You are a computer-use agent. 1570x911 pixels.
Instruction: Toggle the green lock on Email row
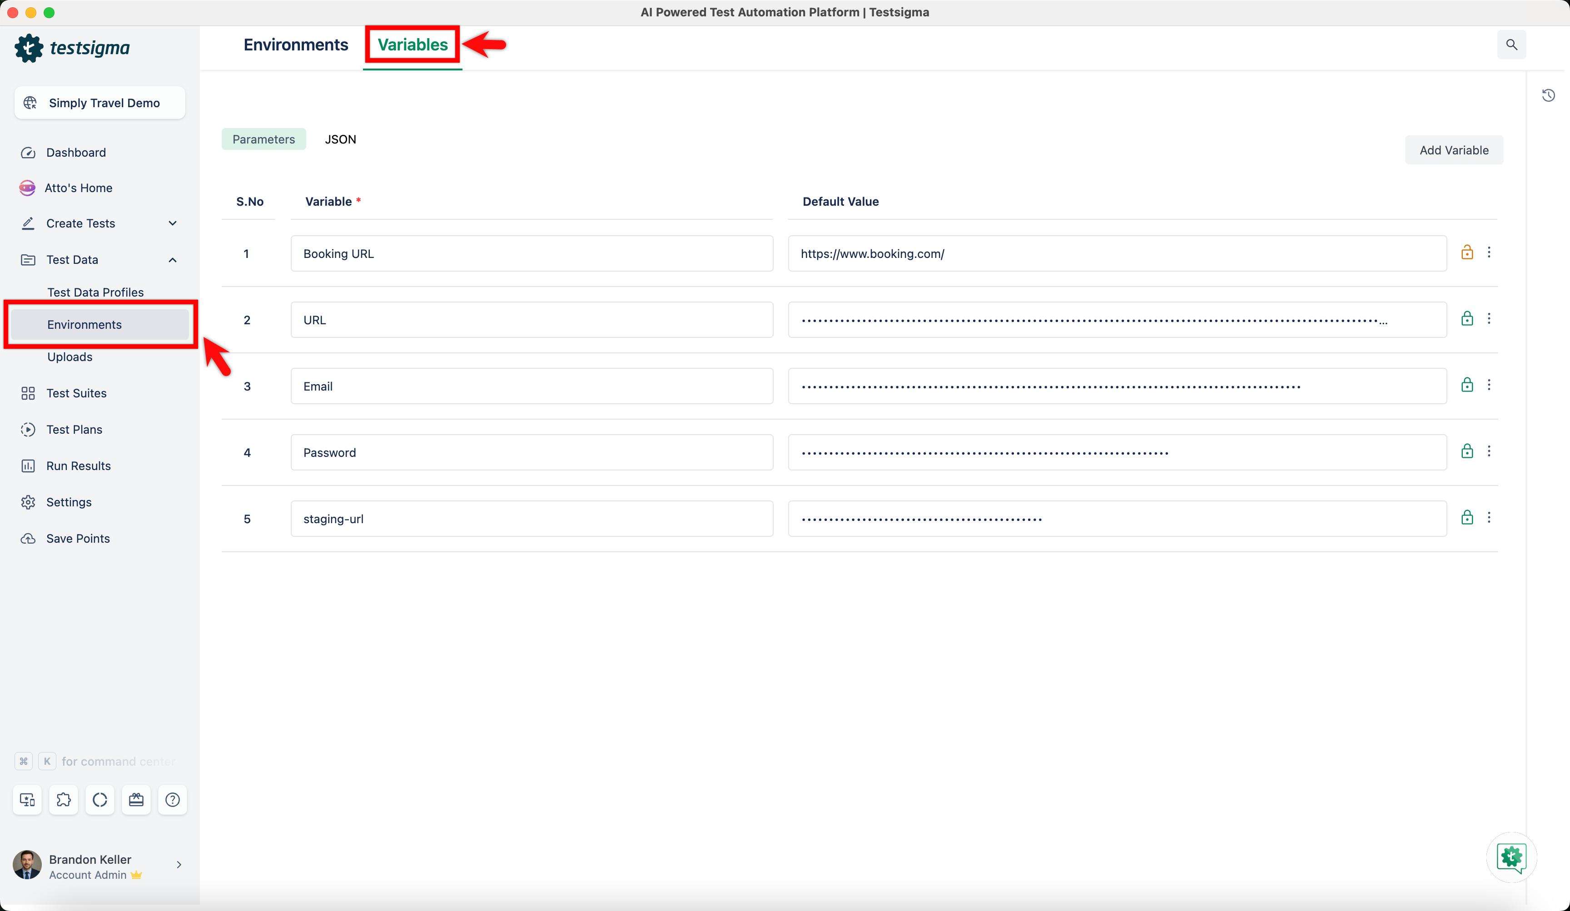1466,385
